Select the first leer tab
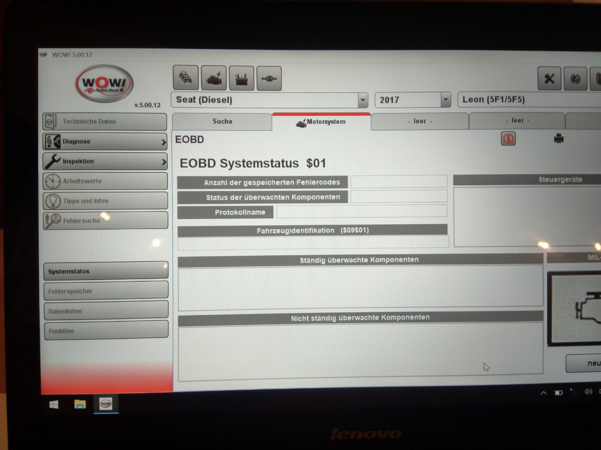Viewport: 601px width, 450px height. pos(420,121)
